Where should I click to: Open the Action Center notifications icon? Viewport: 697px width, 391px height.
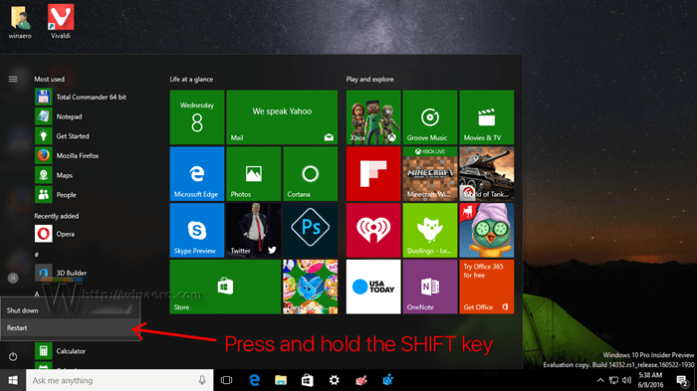(x=682, y=380)
